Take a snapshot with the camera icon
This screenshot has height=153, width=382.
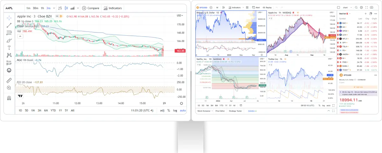371,7
